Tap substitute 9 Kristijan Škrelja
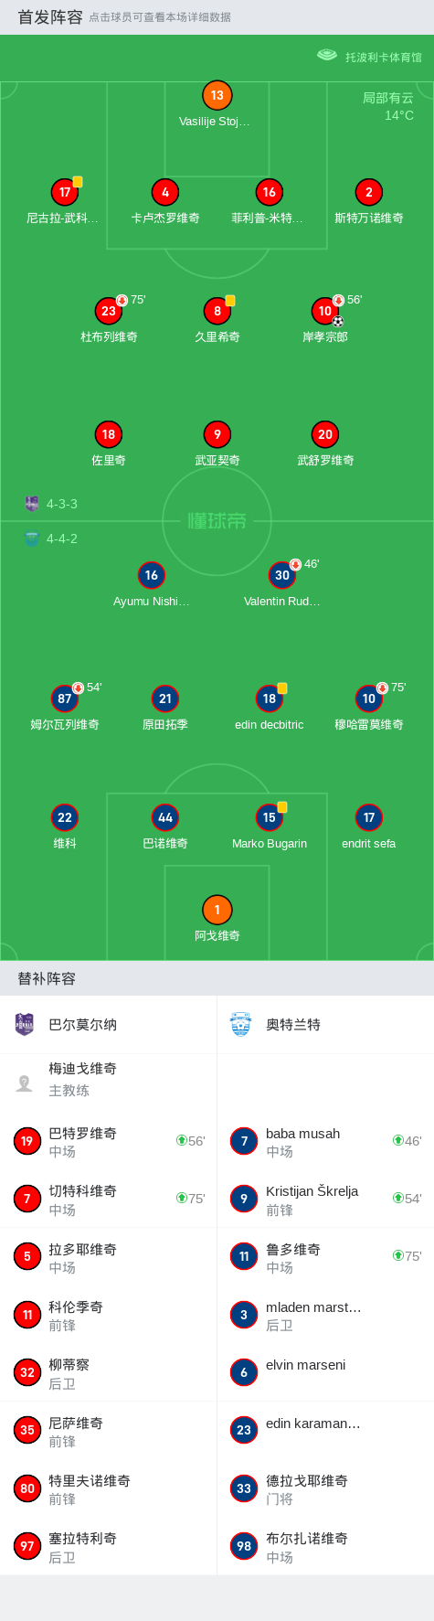434x1621 pixels. click(325, 1199)
